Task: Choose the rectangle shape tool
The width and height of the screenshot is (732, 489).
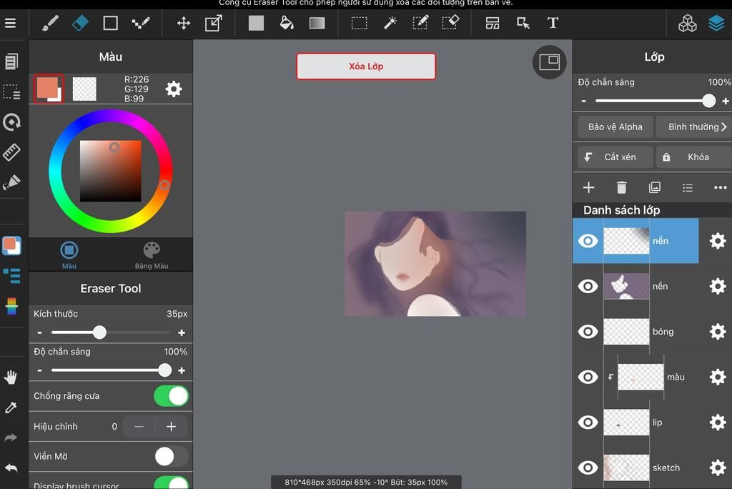Action: (x=110, y=23)
